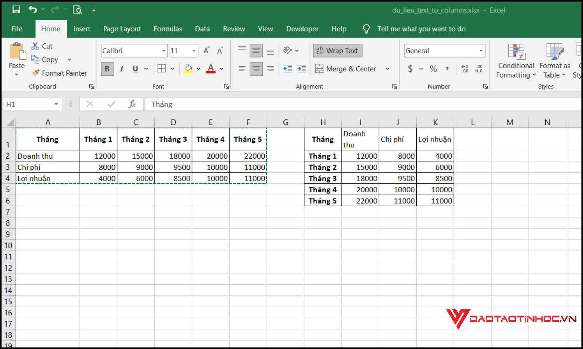
Task: Open the font name dropdown
Action: pyautogui.click(x=164, y=50)
